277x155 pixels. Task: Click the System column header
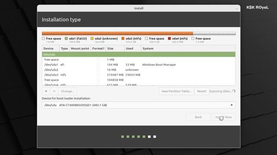[x=188, y=49]
